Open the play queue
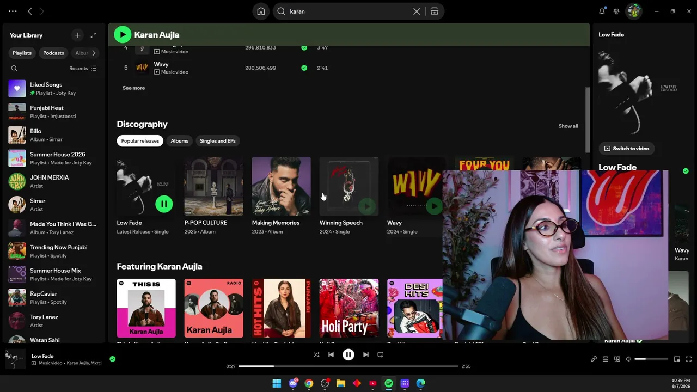The image size is (697, 392). [x=606, y=359]
